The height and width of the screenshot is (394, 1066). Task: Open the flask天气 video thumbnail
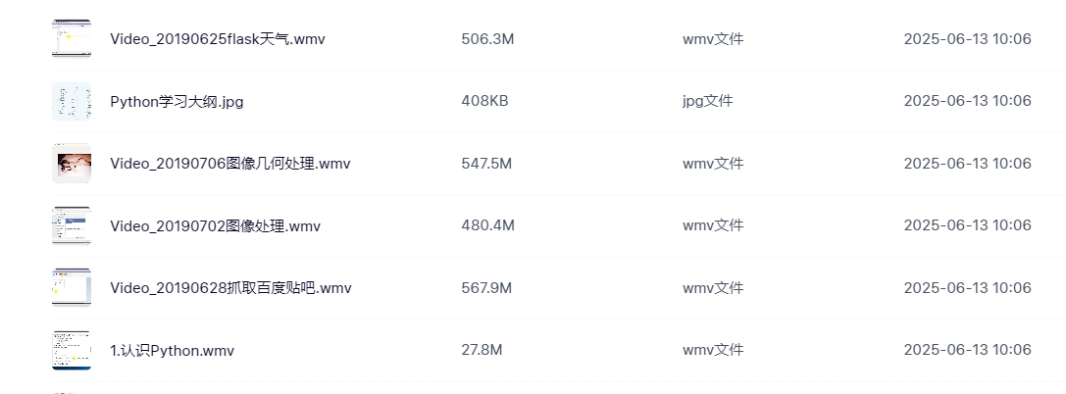click(x=72, y=39)
